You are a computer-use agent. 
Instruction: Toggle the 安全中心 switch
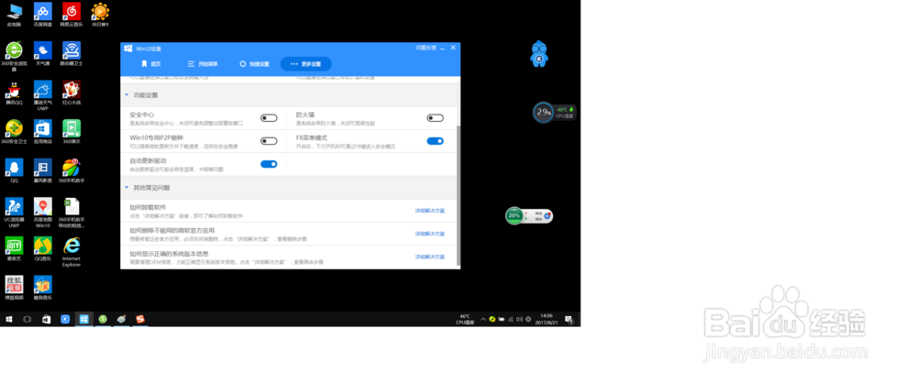[x=269, y=118]
